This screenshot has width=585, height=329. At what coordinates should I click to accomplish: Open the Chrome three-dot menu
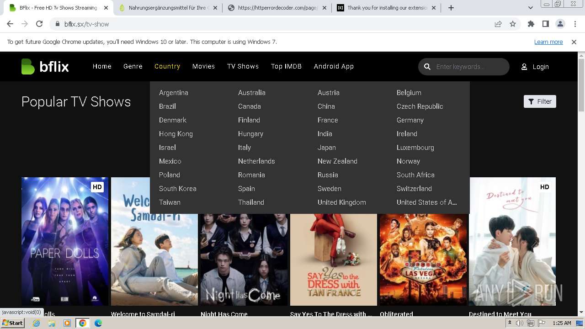pos(574,24)
